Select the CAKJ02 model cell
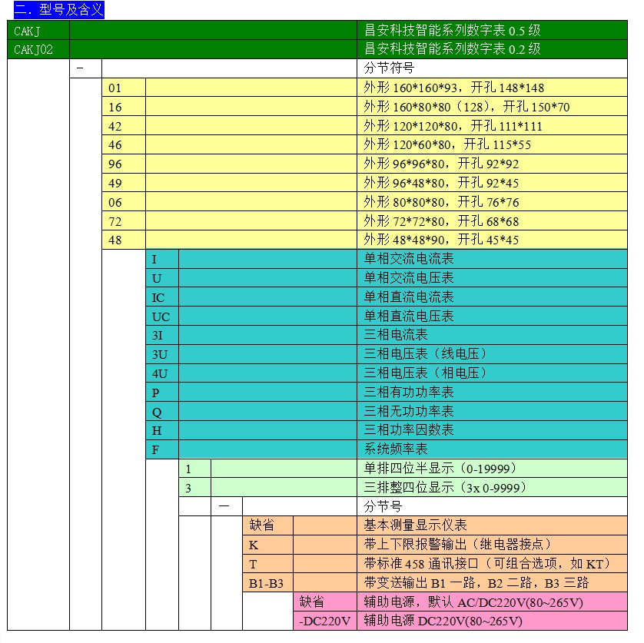This screenshot has height=643, width=644. [x=38, y=49]
